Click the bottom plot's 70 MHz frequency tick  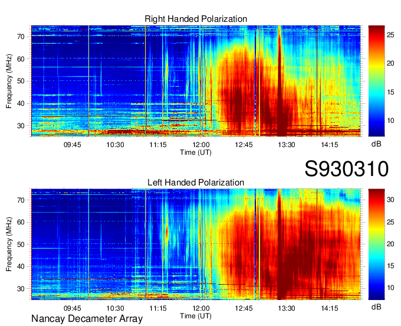(x=21, y=200)
